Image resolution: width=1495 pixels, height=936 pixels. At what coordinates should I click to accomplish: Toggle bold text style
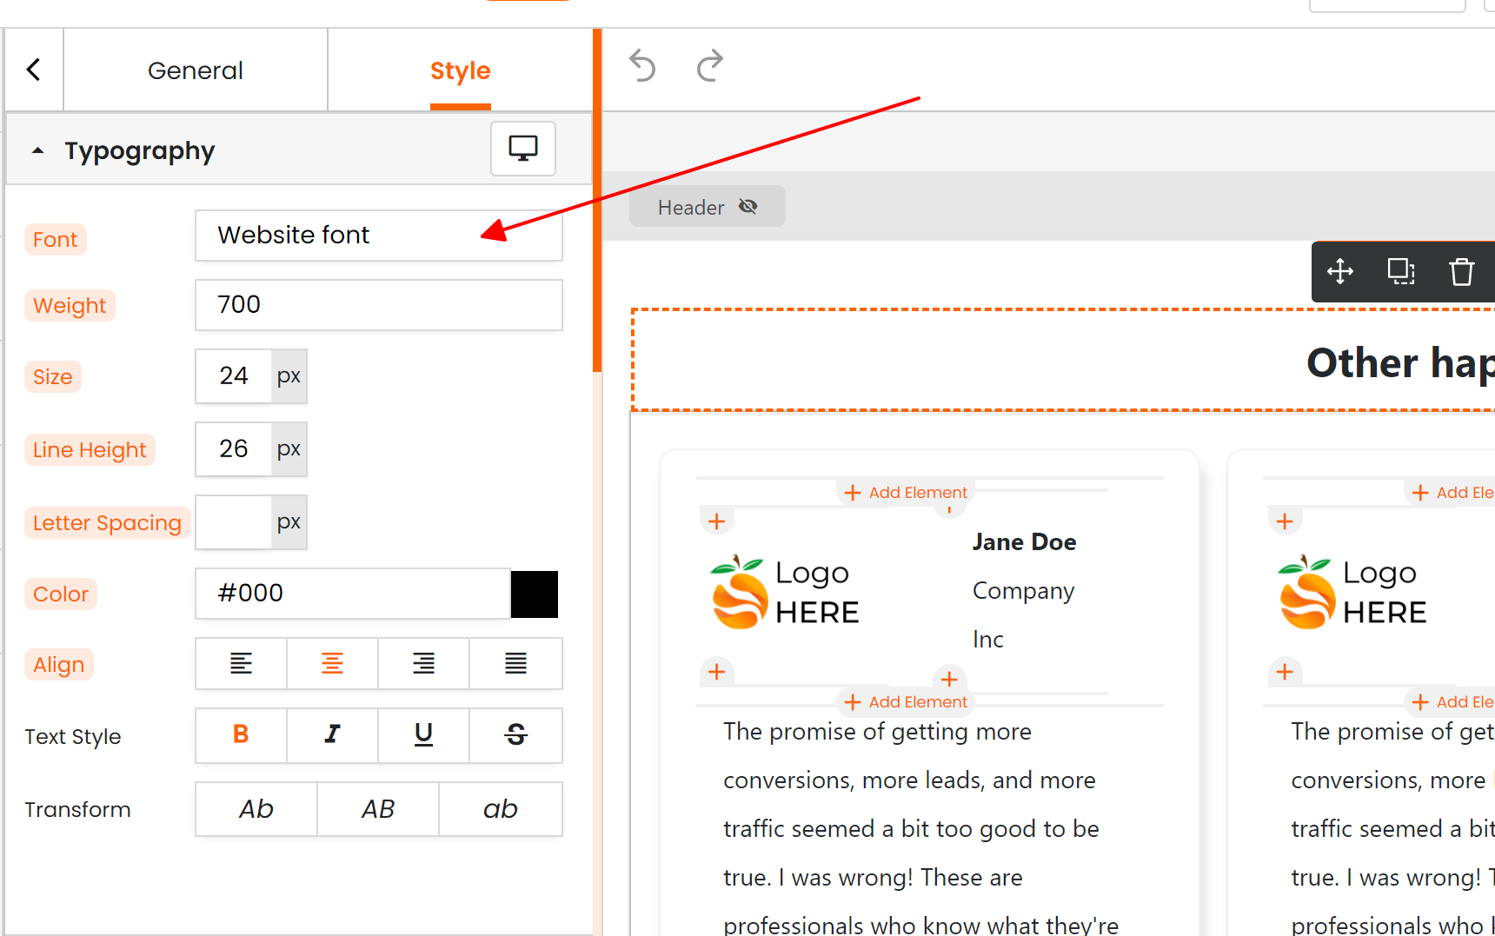[x=241, y=735]
